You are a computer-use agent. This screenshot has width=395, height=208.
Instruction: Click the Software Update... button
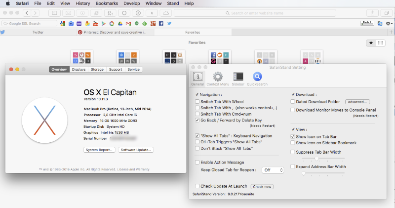click(136, 150)
